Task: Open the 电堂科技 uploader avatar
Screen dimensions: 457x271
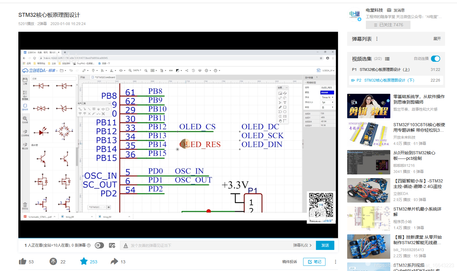Action: click(x=355, y=15)
